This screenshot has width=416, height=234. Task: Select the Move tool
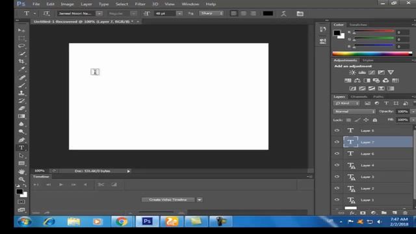point(21,31)
